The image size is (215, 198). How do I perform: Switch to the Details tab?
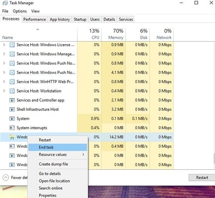[109, 19]
